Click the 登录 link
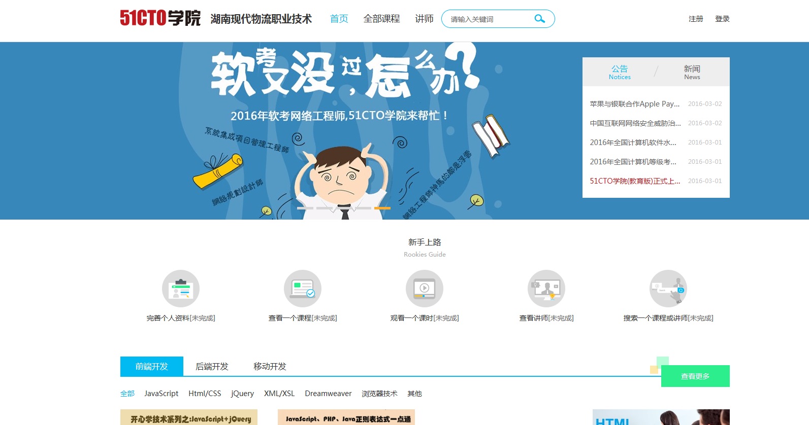This screenshot has width=809, height=425. 722,19
